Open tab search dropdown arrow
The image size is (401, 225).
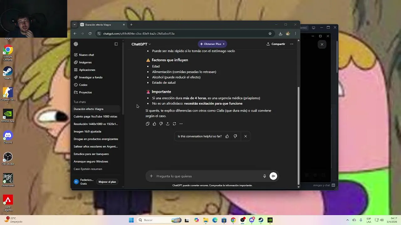click(75, 25)
